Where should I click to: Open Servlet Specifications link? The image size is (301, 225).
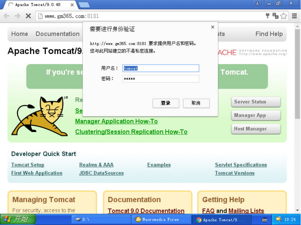(241, 165)
